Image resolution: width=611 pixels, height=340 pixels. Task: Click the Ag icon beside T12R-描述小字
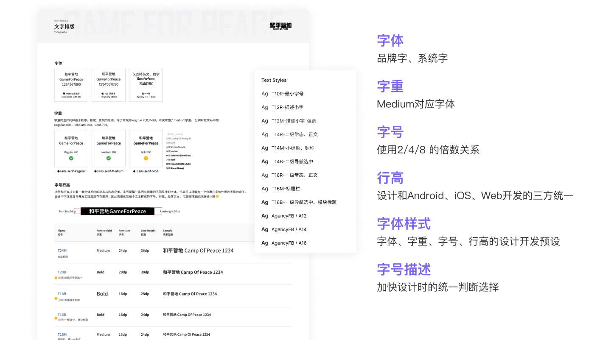pyautogui.click(x=265, y=107)
